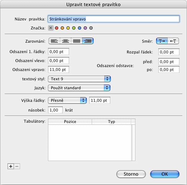Open the Výška řádky mode dropdown
Viewport: 187px width, 185px height.
click(67, 100)
